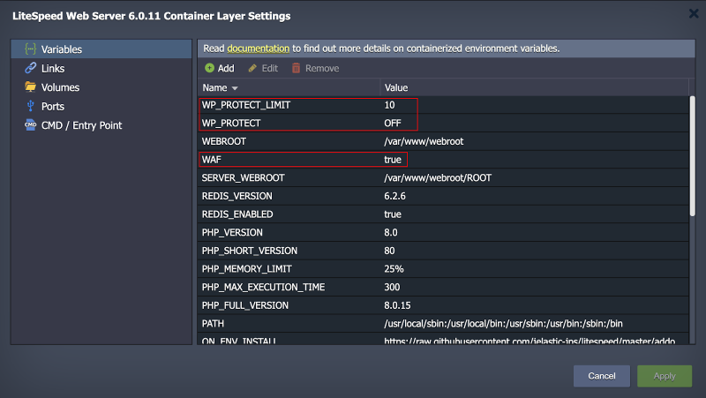Screen dimensions: 706x398
Task: Open the documentation link
Action: 258,49
